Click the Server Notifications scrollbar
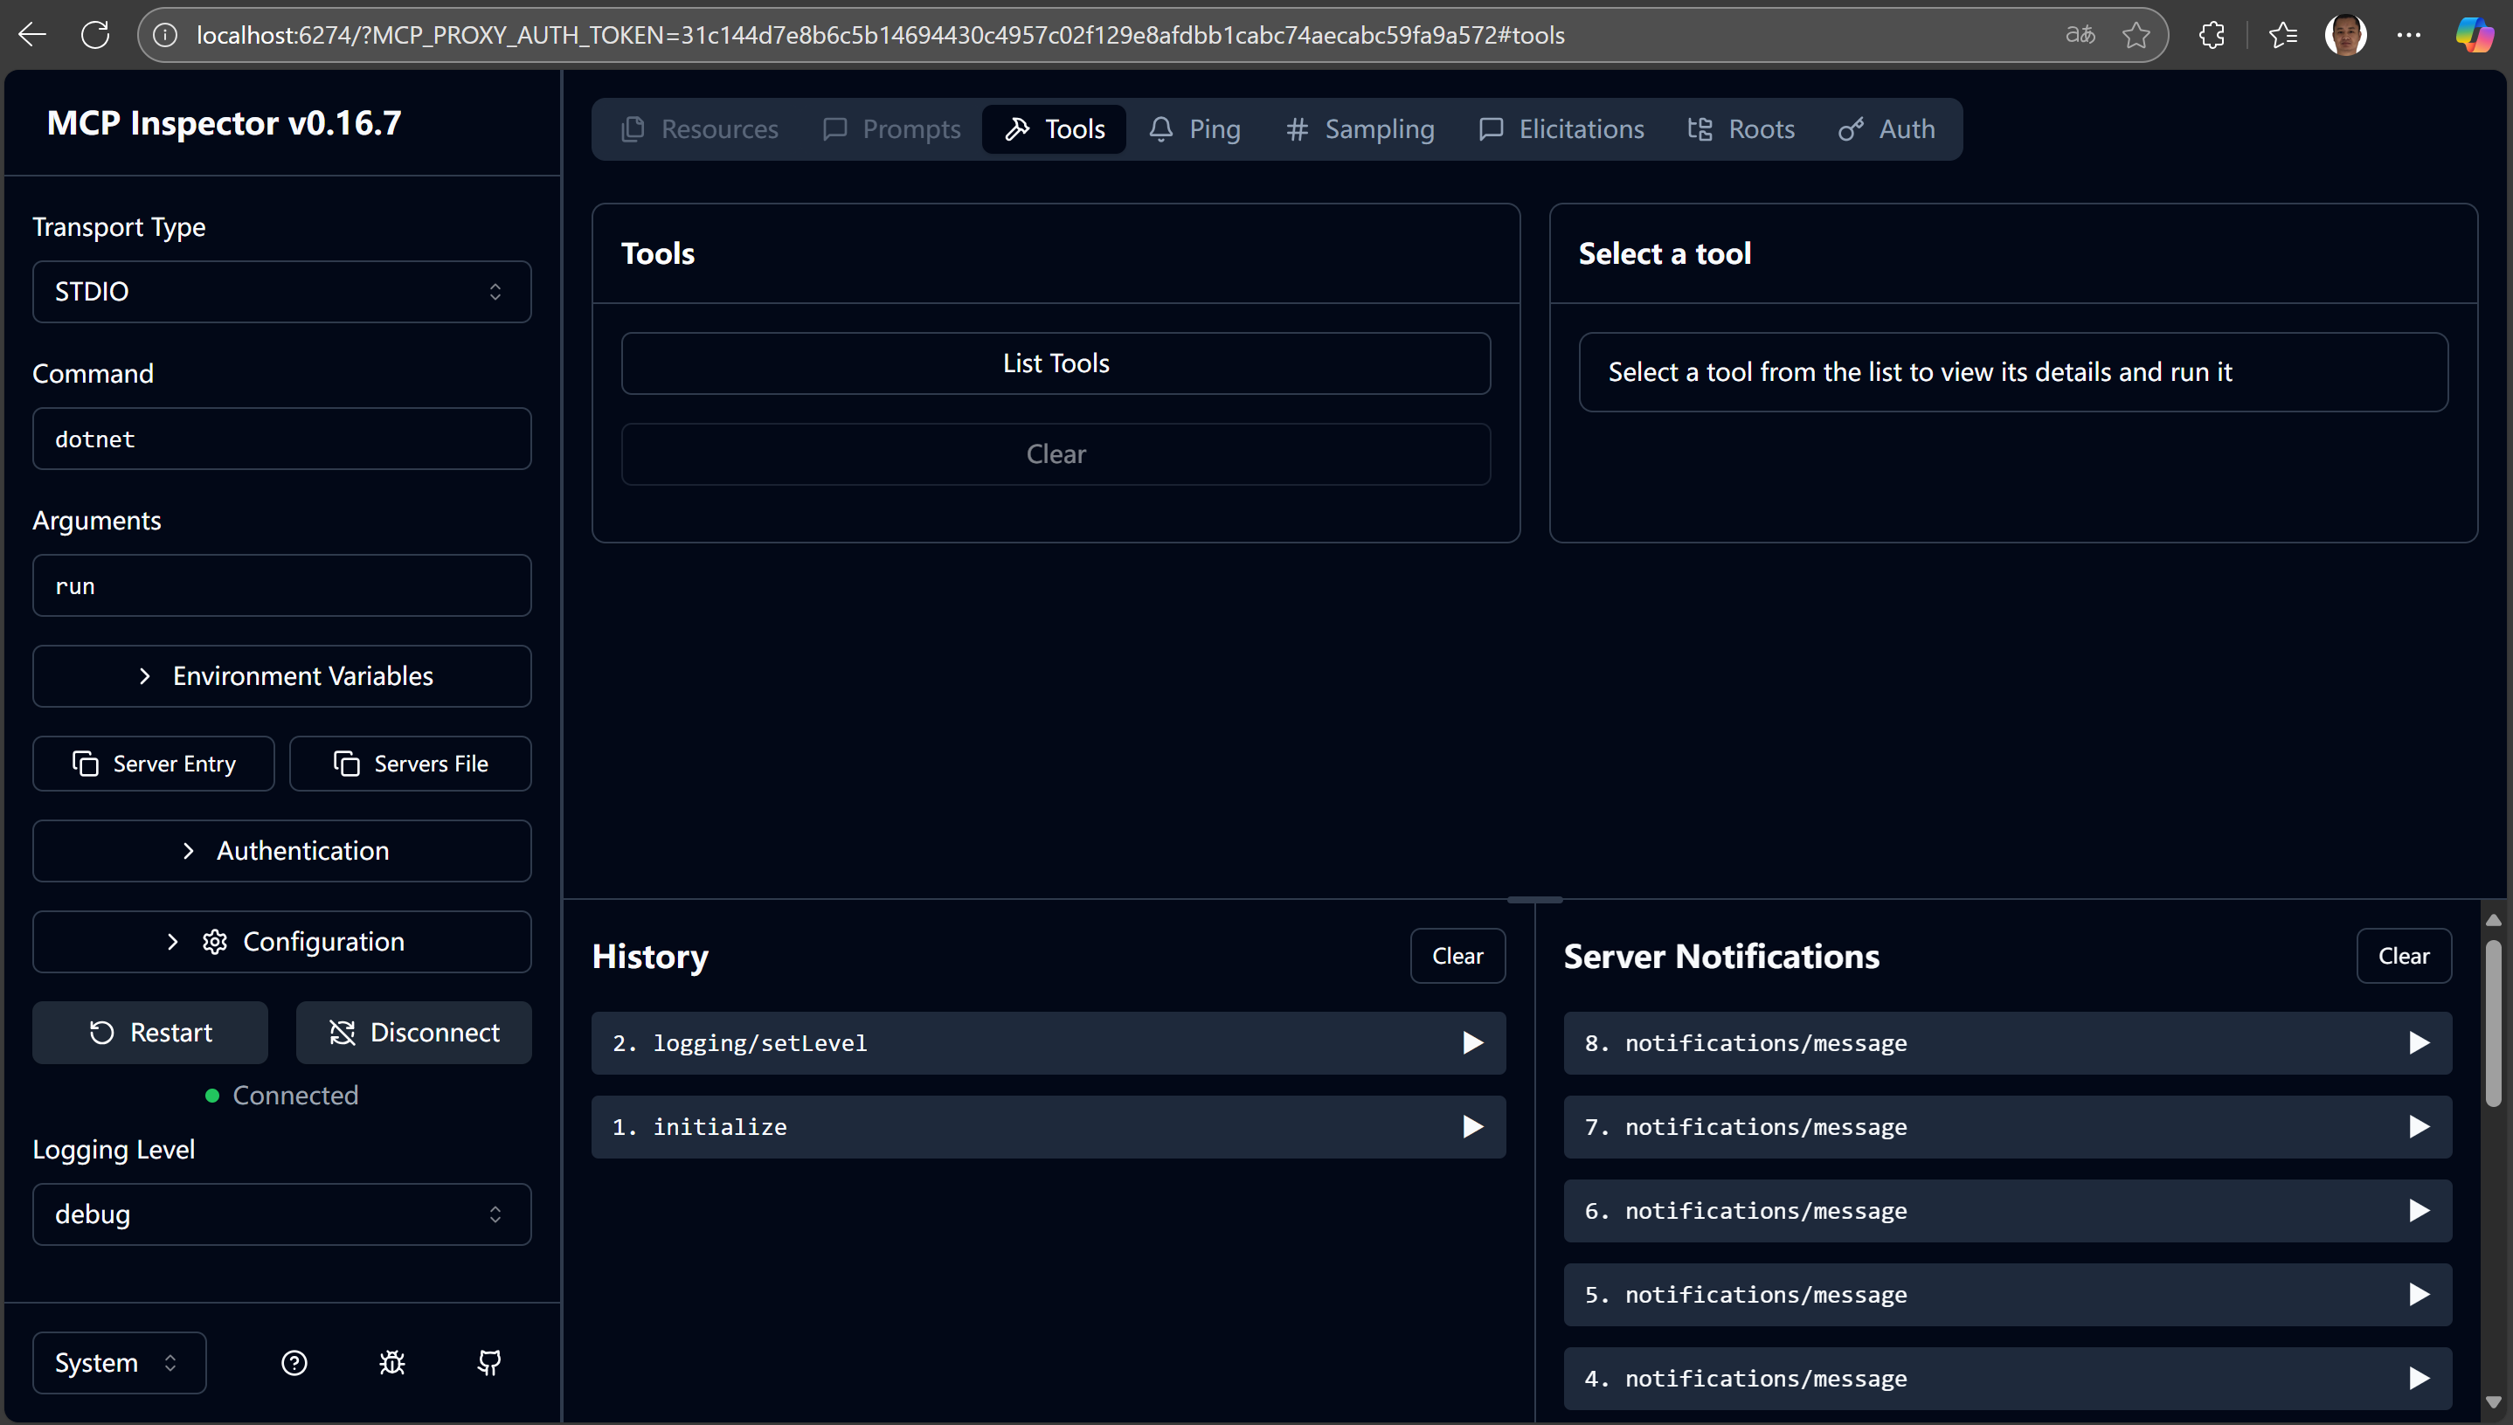The width and height of the screenshot is (2513, 1425). (2494, 1024)
